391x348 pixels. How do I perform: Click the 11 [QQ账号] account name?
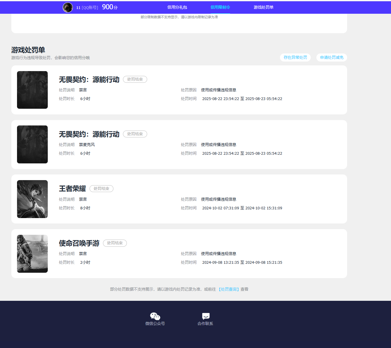[87, 7]
